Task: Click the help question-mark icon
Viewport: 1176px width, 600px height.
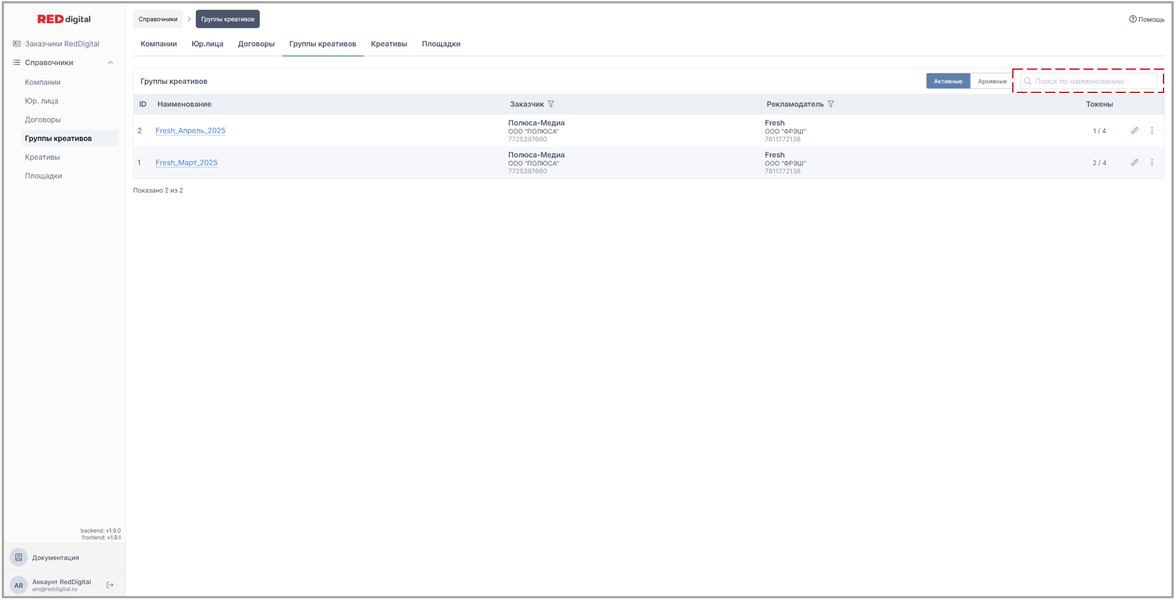Action: [x=1132, y=19]
